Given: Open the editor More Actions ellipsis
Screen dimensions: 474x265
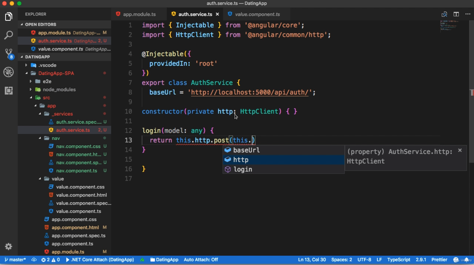Looking at the screenshot, I should 468,14.
